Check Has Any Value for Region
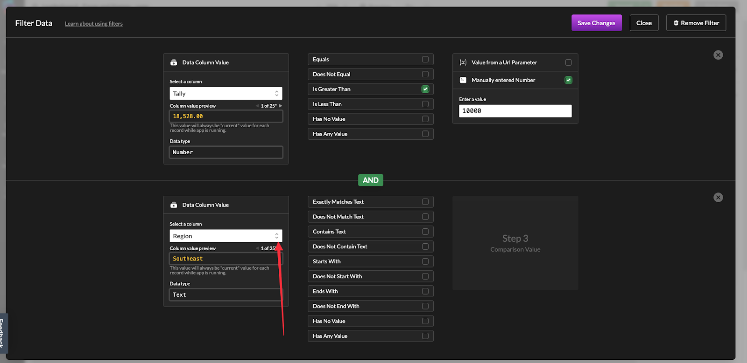The width and height of the screenshot is (747, 363). (425, 336)
